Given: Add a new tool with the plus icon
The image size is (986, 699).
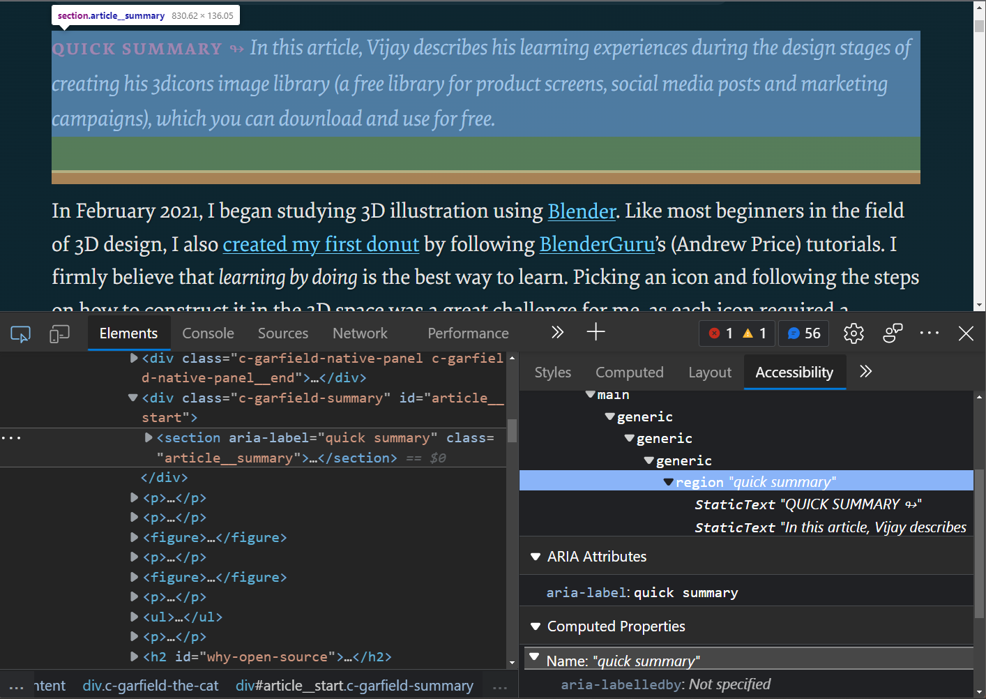Looking at the screenshot, I should pyautogui.click(x=596, y=333).
